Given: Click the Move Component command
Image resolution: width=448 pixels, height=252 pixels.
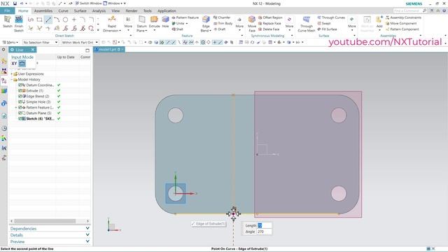Looking at the screenshot, I should pos(401,23).
